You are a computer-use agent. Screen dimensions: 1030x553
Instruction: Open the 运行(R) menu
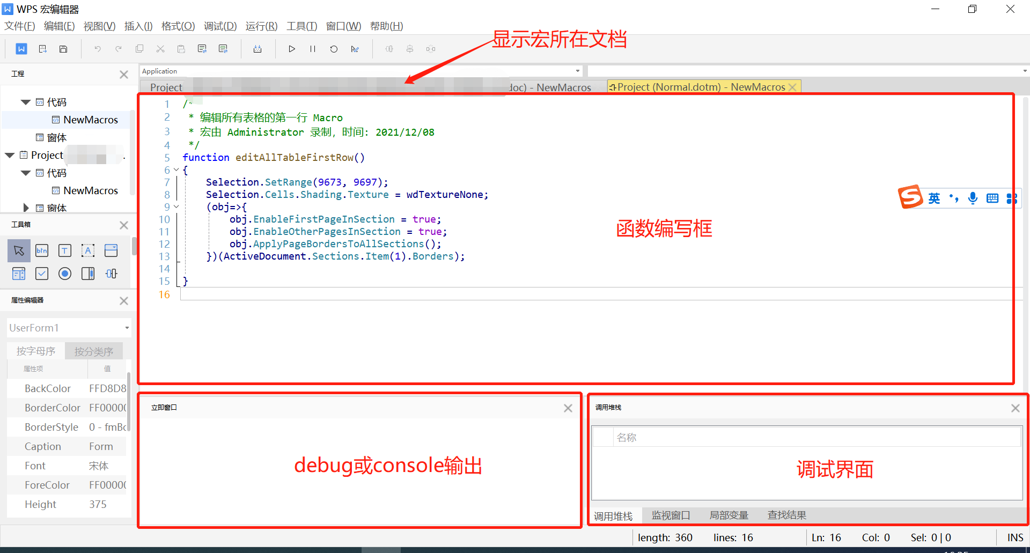261,26
